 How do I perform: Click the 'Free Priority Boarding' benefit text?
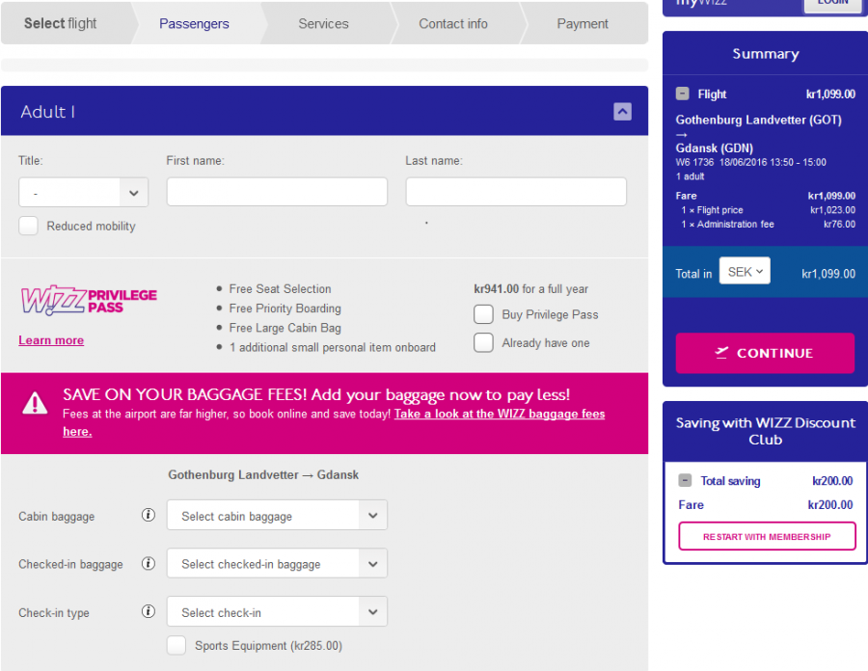click(285, 309)
